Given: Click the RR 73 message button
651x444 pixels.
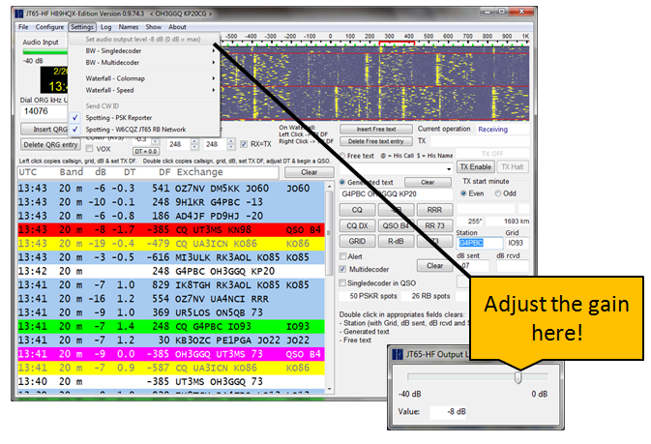Looking at the screenshot, I should coord(434,225).
